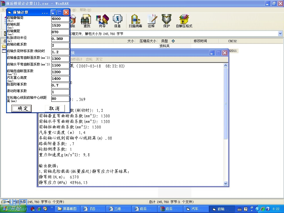This screenshot has width=284, height=213.
Task: Edit the 前轴静轴荷 field showing 4000
Action: [x=60, y=19]
